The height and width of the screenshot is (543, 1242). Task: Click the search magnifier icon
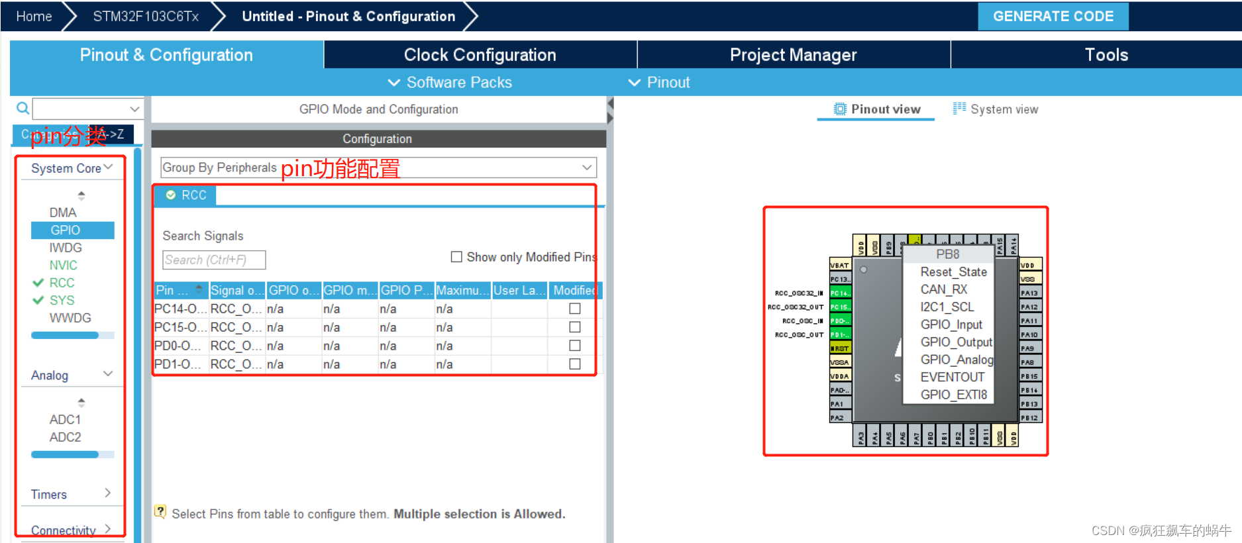pyautogui.click(x=23, y=109)
